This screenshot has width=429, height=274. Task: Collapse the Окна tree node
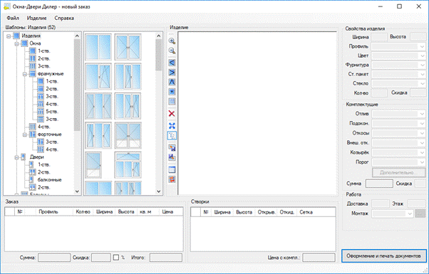point(16,43)
